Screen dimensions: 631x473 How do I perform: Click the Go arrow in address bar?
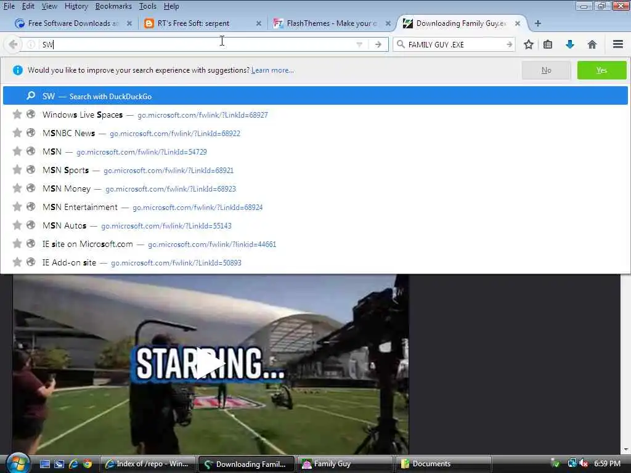point(378,44)
